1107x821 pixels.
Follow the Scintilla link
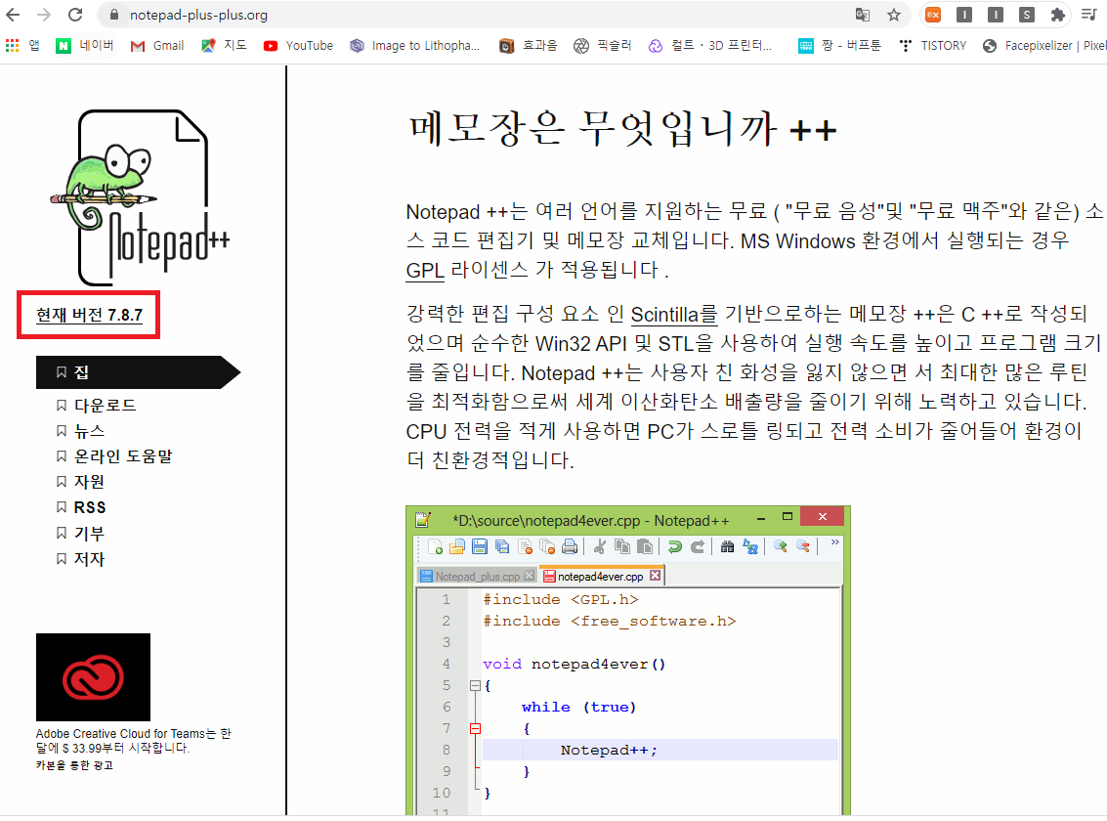(x=673, y=314)
